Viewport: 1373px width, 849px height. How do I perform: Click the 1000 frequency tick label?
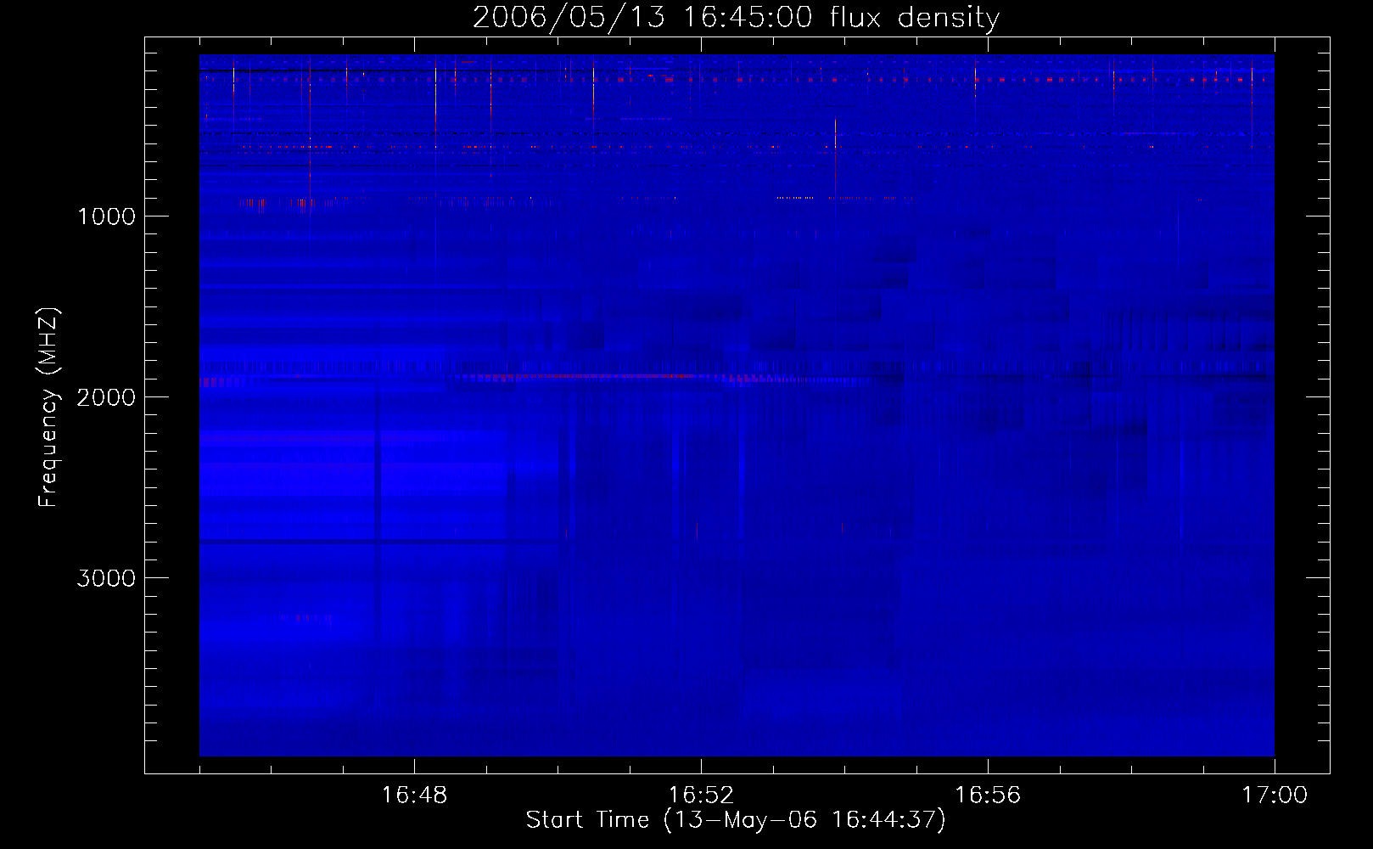pyautogui.click(x=106, y=216)
